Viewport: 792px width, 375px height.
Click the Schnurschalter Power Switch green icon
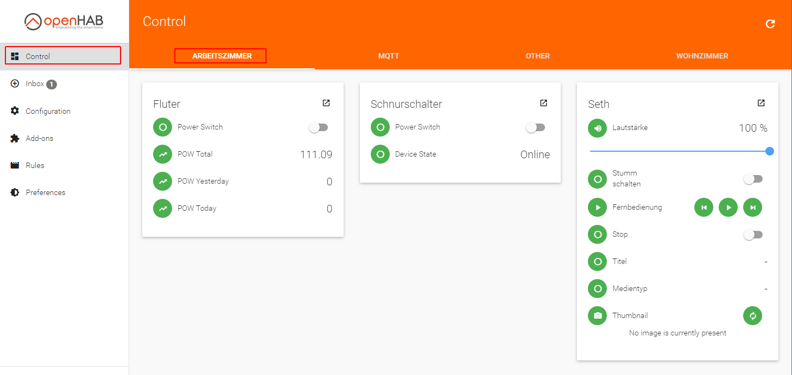click(x=380, y=127)
